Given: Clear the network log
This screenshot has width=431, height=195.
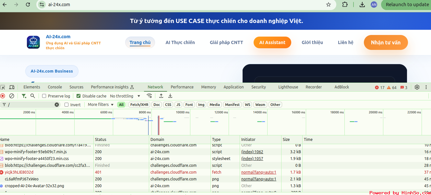Looking at the screenshot, I should tap(12, 96).
